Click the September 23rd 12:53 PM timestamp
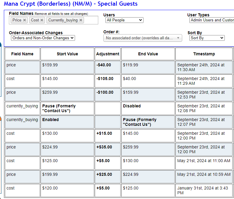 tap(201, 95)
